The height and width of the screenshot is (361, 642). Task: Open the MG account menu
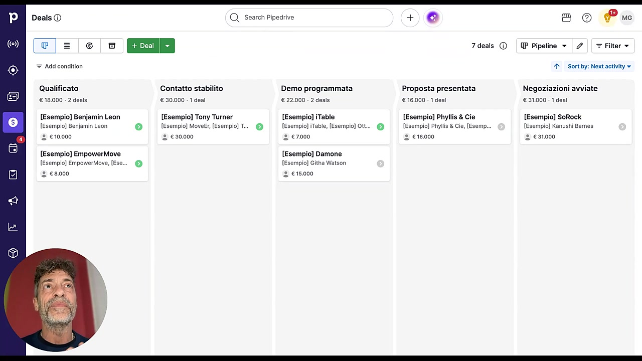click(627, 18)
